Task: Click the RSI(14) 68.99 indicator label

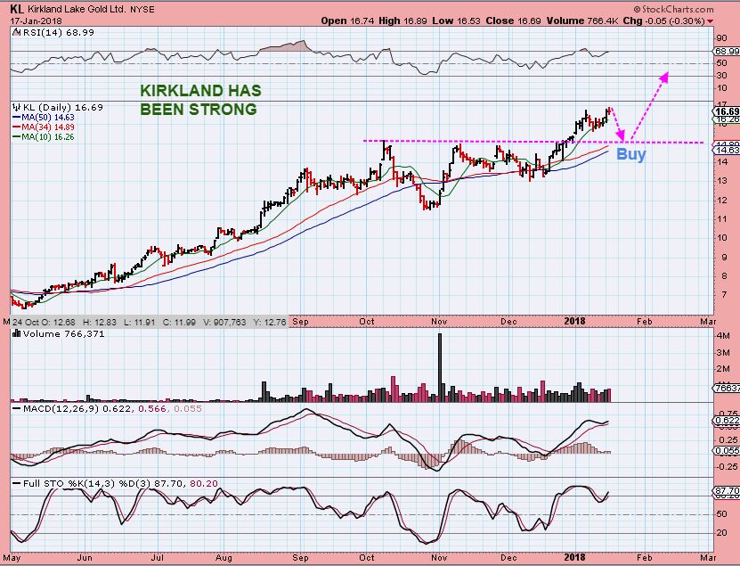Action: pyautogui.click(x=58, y=33)
